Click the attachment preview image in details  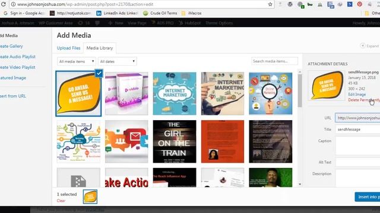(326, 85)
